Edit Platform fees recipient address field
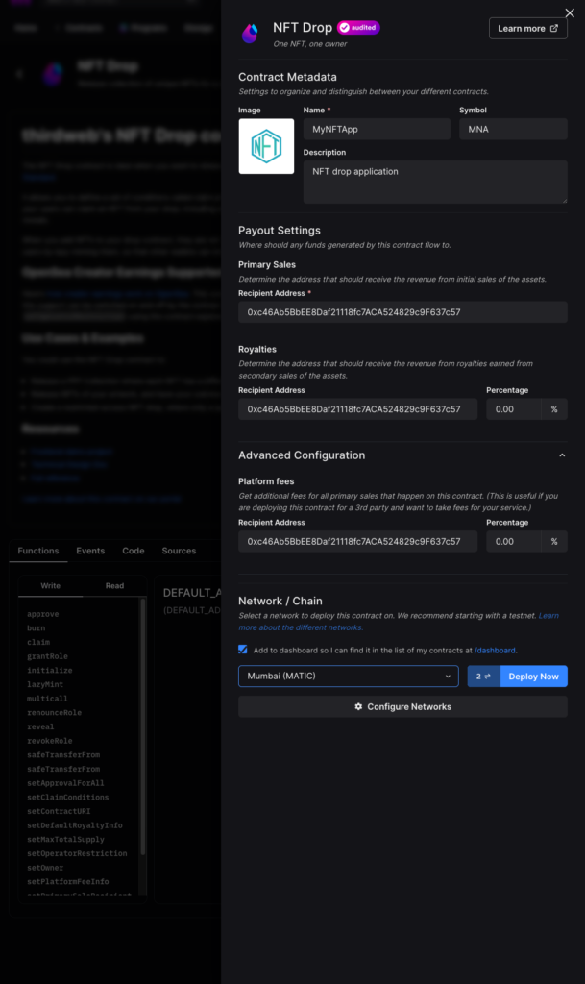This screenshot has height=984, width=585. tap(357, 542)
